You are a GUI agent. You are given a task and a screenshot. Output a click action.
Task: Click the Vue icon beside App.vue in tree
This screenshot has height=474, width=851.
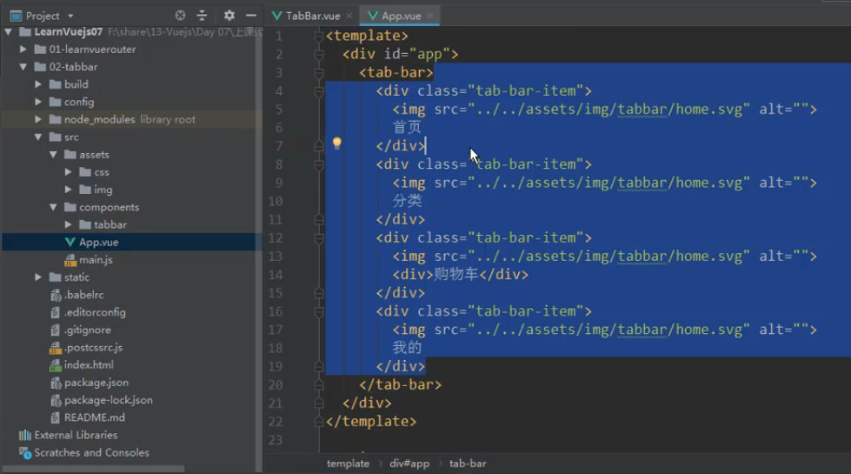pos(70,242)
